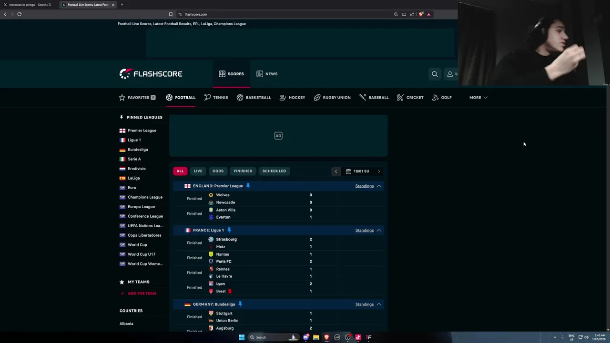610x343 pixels.
Task: Switch to the Finished matches filter
Action: pyautogui.click(x=243, y=171)
